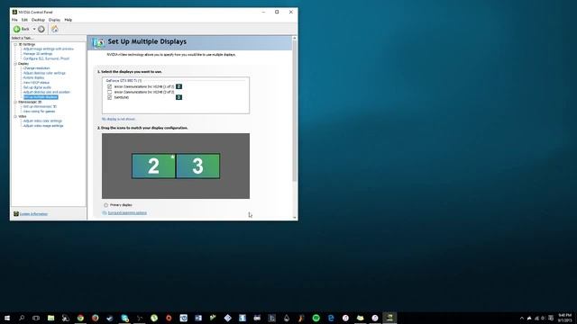Open the Home icon in NVIDIA toolbar
Screen dimensions: 577x324
54,29
